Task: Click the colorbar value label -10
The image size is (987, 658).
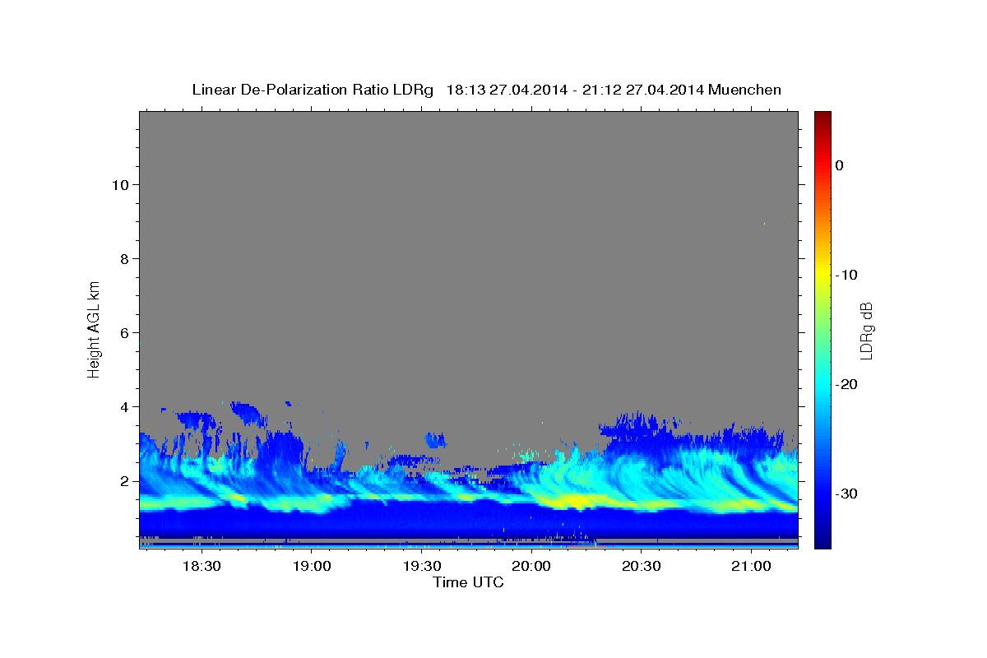Action: click(846, 275)
